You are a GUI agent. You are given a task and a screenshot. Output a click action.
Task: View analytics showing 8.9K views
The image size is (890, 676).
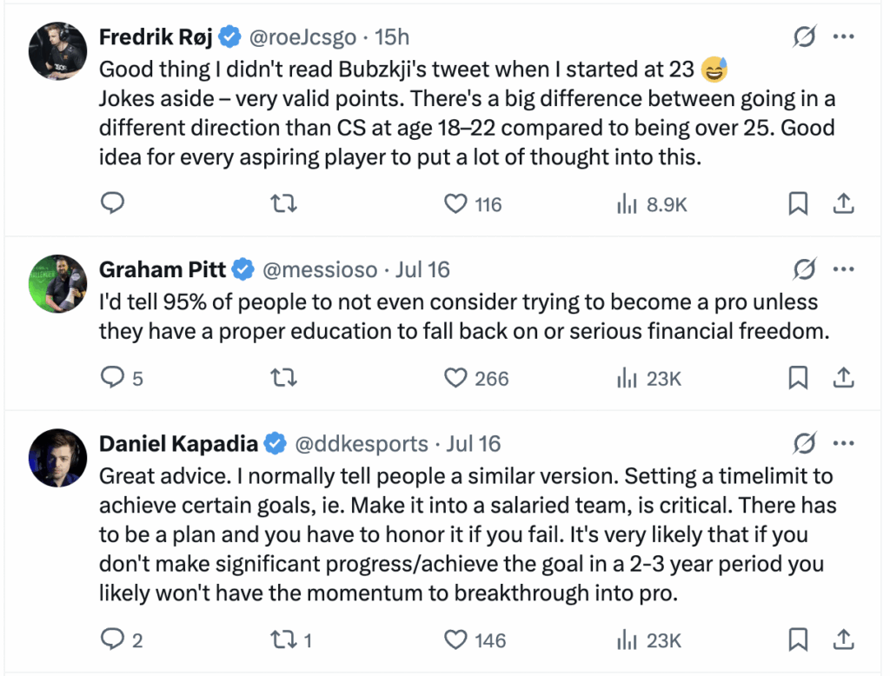(x=652, y=204)
